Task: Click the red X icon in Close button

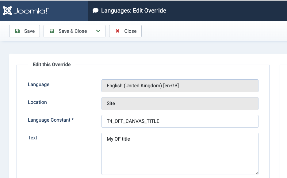Action: [x=117, y=31]
